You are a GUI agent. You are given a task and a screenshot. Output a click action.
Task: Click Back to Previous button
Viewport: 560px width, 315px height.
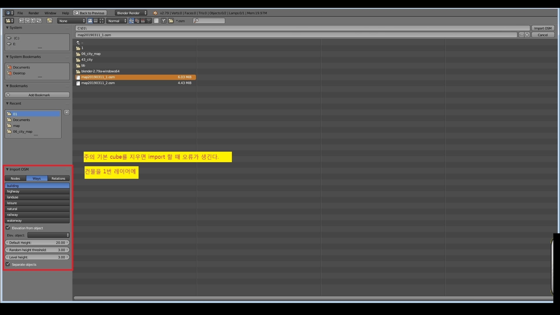[x=90, y=13]
